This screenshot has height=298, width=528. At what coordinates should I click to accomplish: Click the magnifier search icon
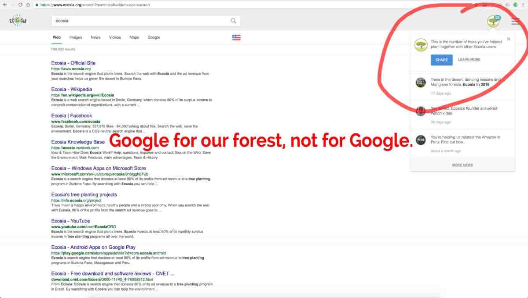tap(233, 21)
